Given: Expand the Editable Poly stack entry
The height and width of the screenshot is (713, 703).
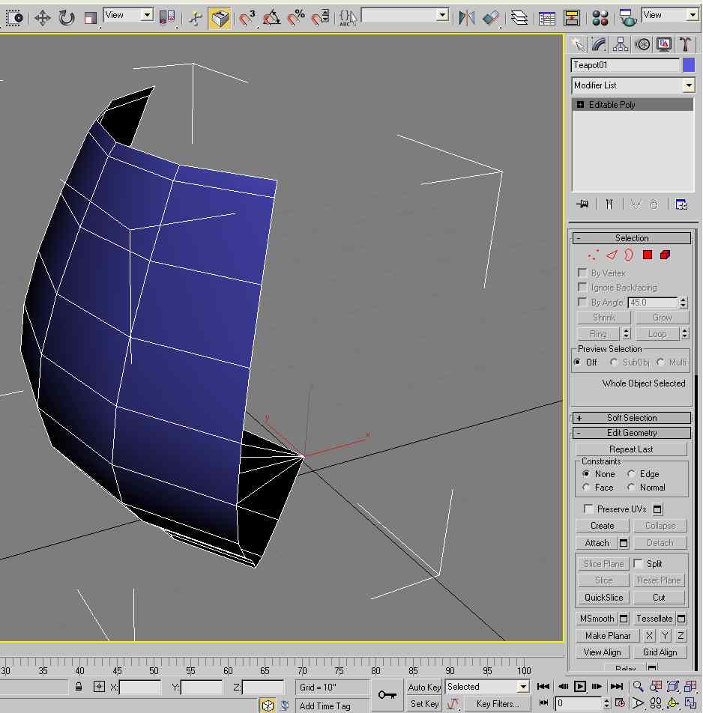Looking at the screenshot, I should coord(580,105).
